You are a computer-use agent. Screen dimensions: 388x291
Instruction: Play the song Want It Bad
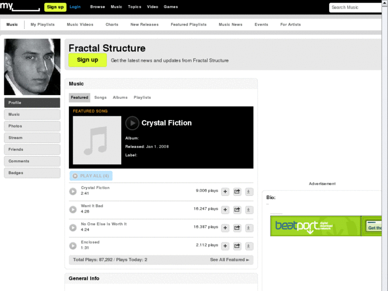(73, 210)
